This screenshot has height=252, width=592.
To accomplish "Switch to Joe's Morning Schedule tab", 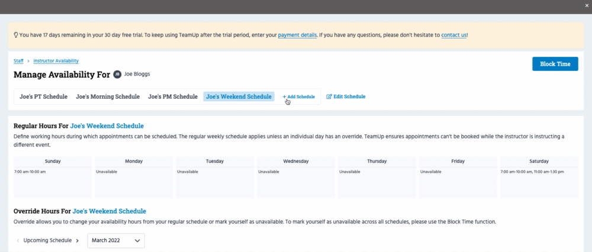I will [108, 96].
